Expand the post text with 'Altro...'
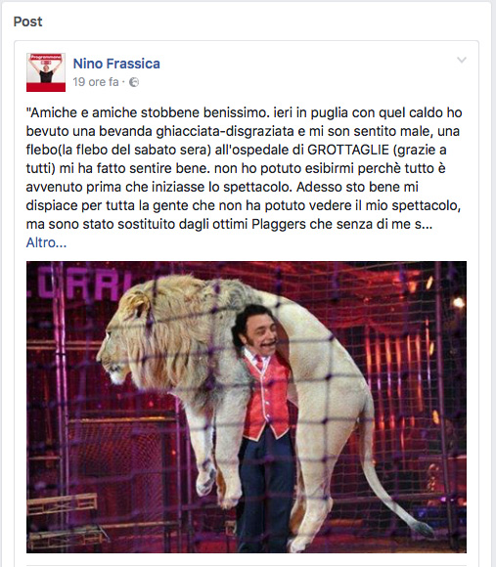The image size is (496, 567). tap(46, 242)
